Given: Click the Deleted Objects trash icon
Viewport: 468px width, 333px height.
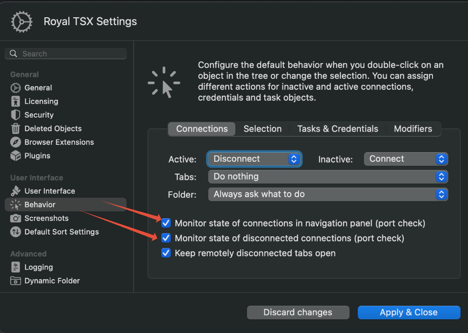Looking at the screenshot, I should click(x=15, y=128).
